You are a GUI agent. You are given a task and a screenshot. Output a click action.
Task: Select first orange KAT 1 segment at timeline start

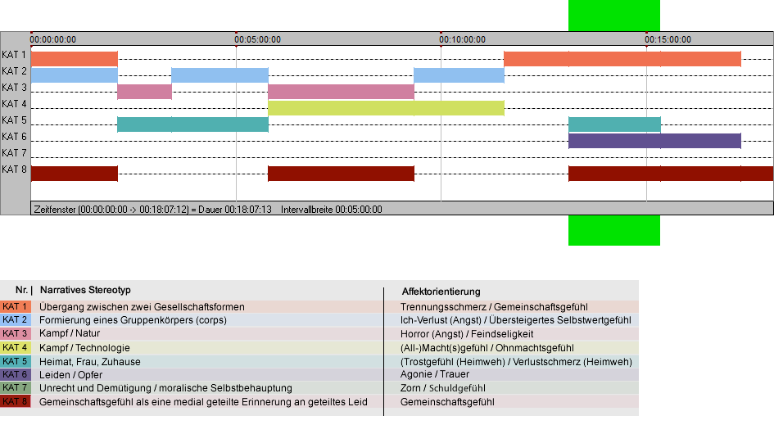(75, 59)
